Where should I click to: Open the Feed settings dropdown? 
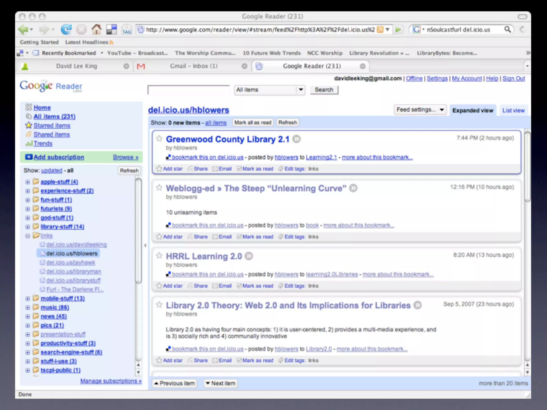tap(420, 110)
